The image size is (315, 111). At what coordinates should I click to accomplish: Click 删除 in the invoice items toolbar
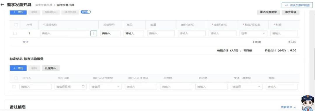[x=34, y=12]
